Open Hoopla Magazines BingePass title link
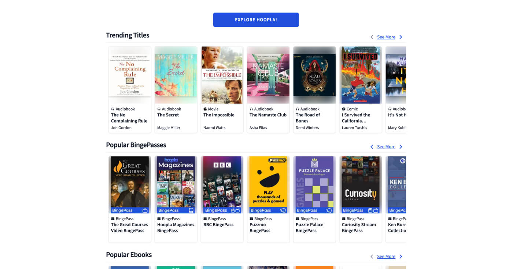 (x=176, y=228)
